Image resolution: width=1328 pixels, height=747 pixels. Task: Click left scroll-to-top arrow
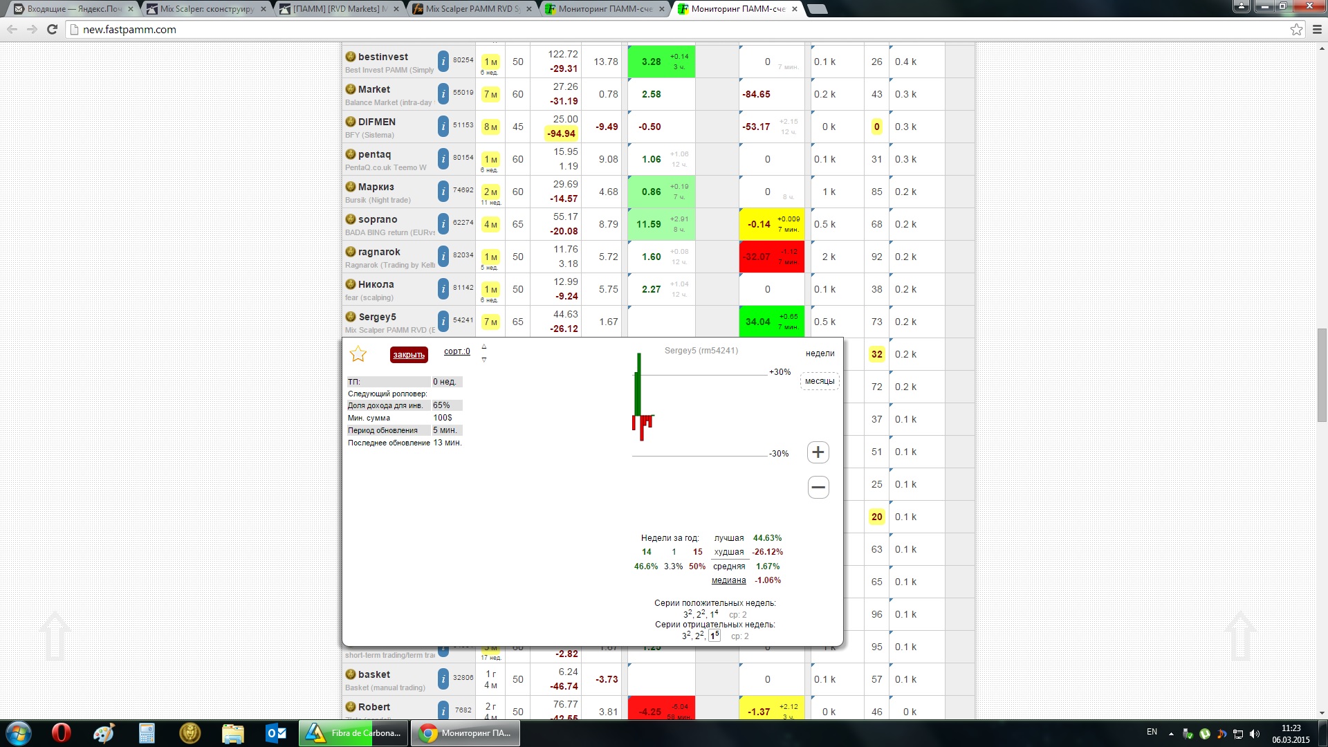55,636
